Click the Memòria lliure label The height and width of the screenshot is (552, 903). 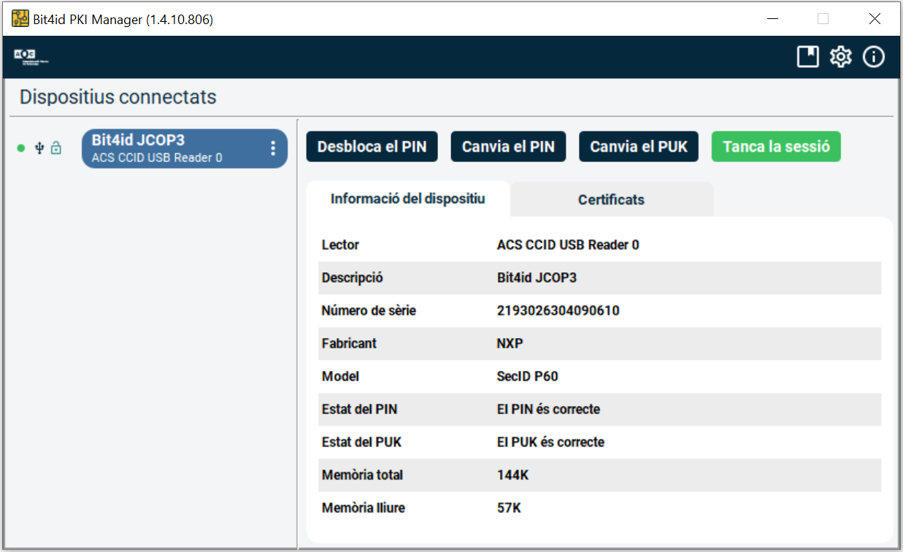pyautogui.click(x=363, y=508)
